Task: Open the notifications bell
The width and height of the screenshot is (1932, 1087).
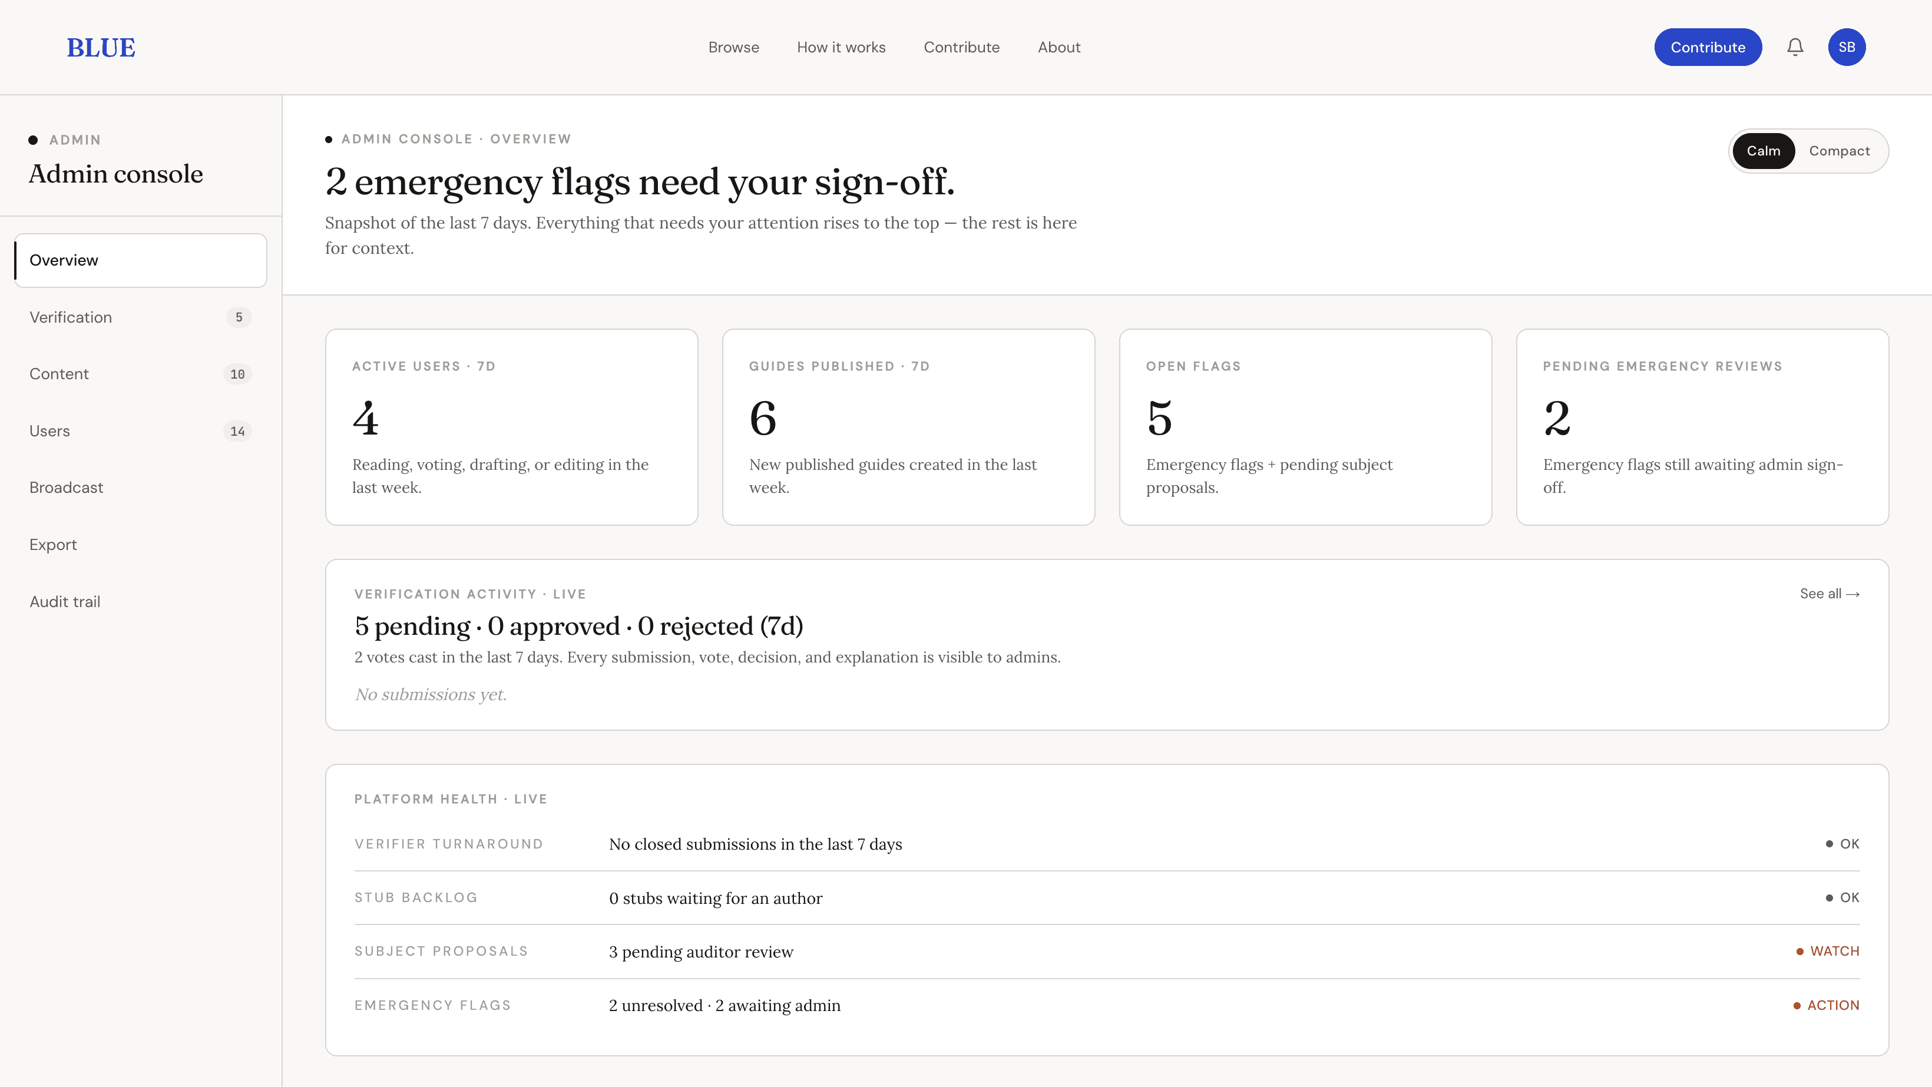Action: 1795,47
